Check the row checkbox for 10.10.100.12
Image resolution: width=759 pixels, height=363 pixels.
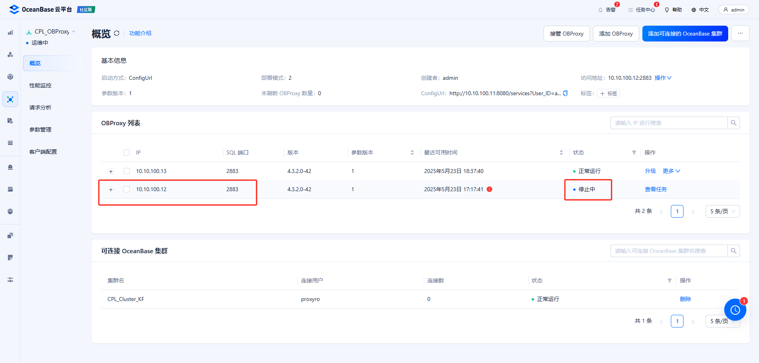(126, 189)
